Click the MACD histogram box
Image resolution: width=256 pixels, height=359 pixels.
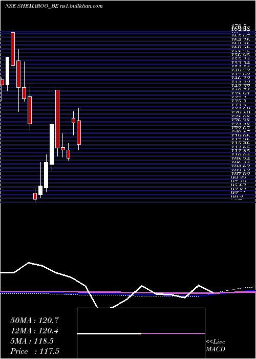[x=141, y=333]
